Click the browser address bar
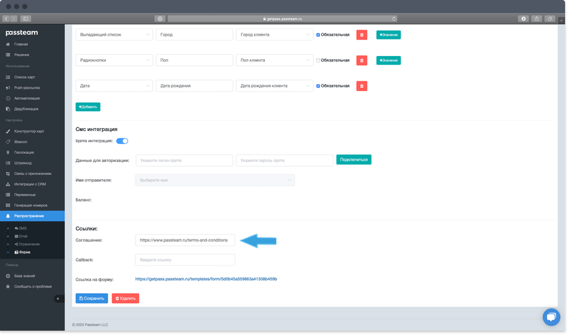570x335 pixels. (x=283, y=18)
